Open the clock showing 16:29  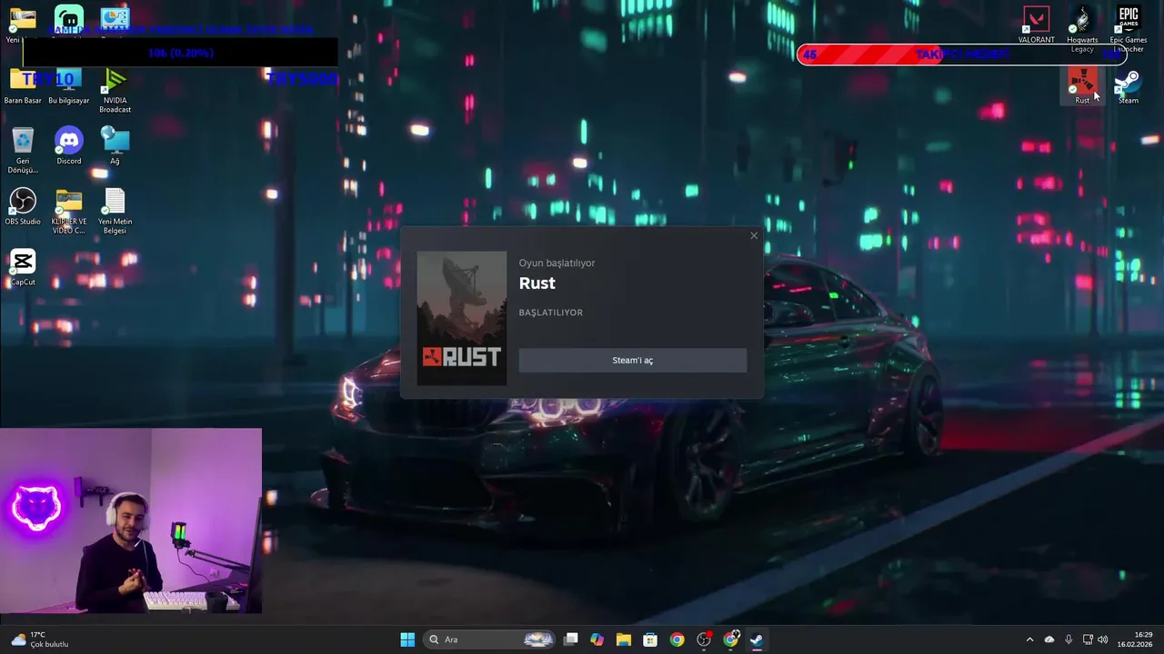point(1136,639)
